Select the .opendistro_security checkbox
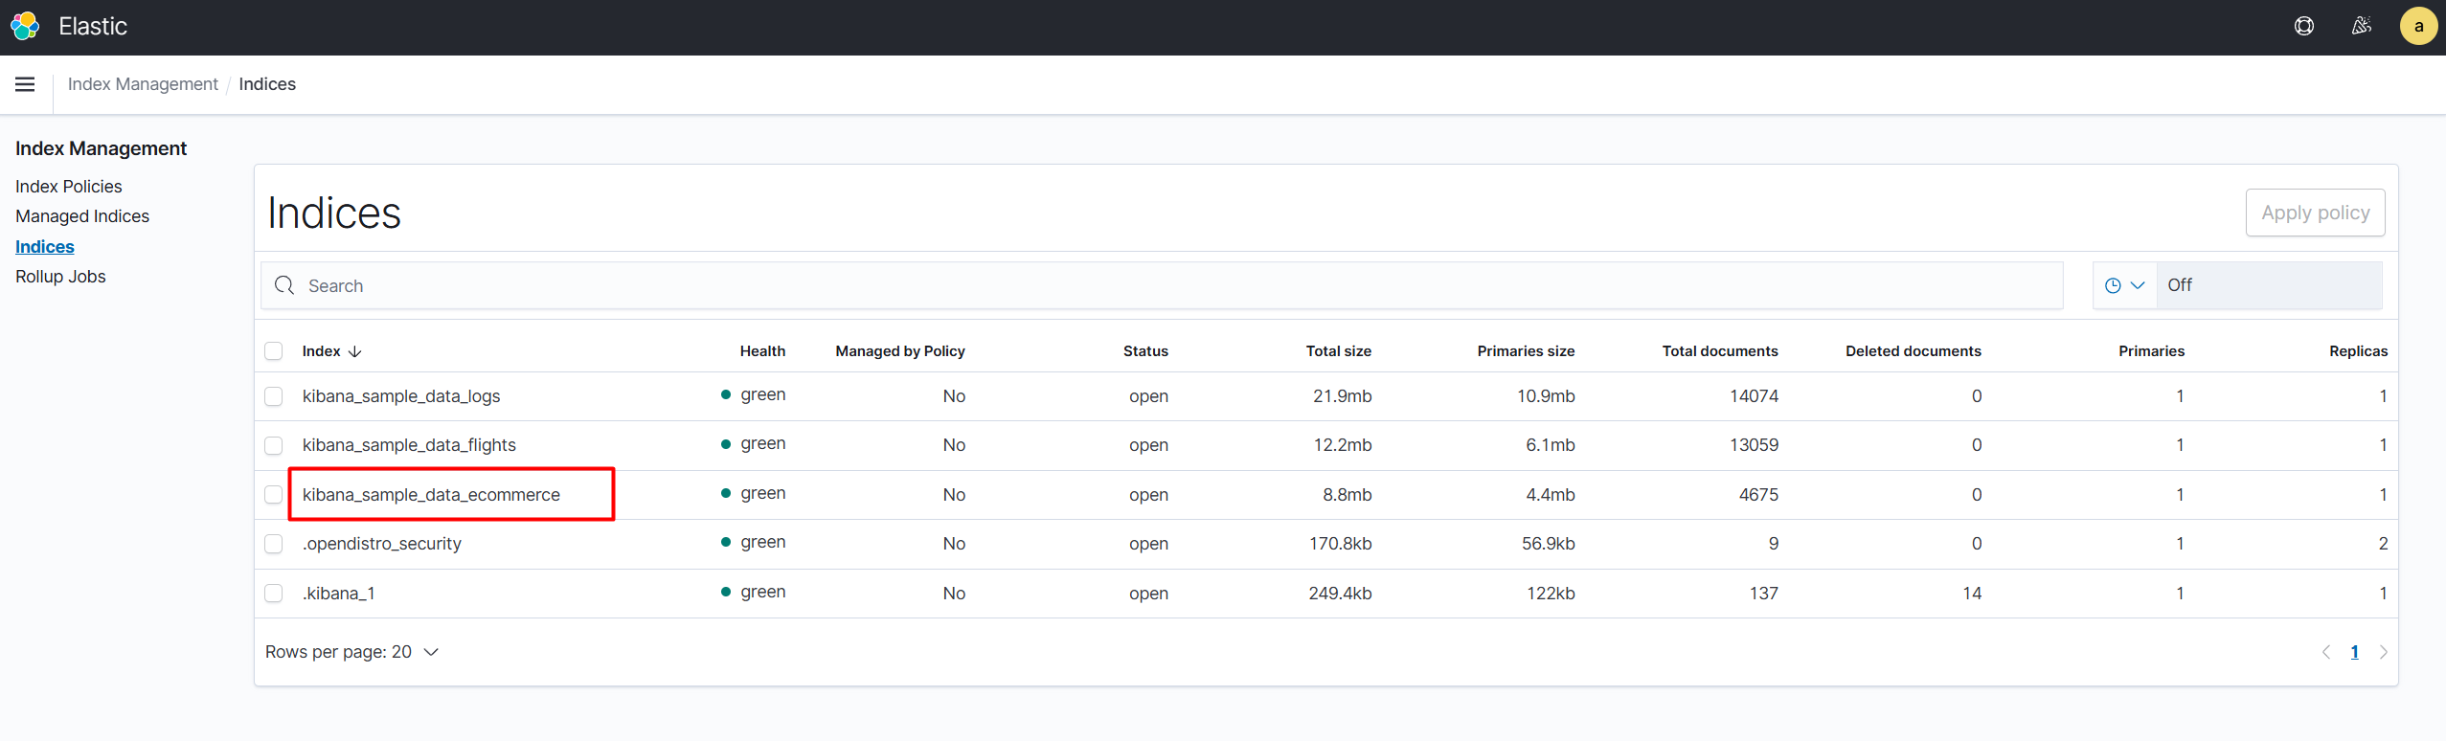This screenshot has height=741, width=2446. point(274,544)
